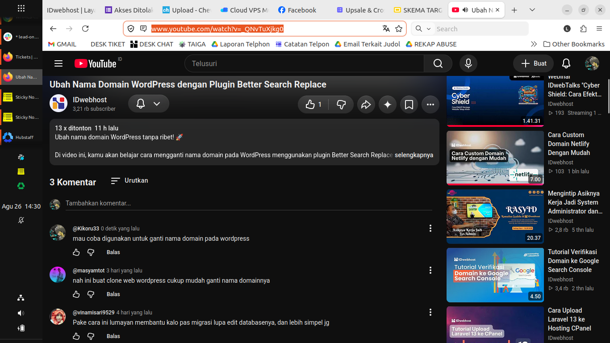Open options menu for @vinamisari9529 comment
The height and width of the screenshot is (343, 610).
[x=430, y=312]
